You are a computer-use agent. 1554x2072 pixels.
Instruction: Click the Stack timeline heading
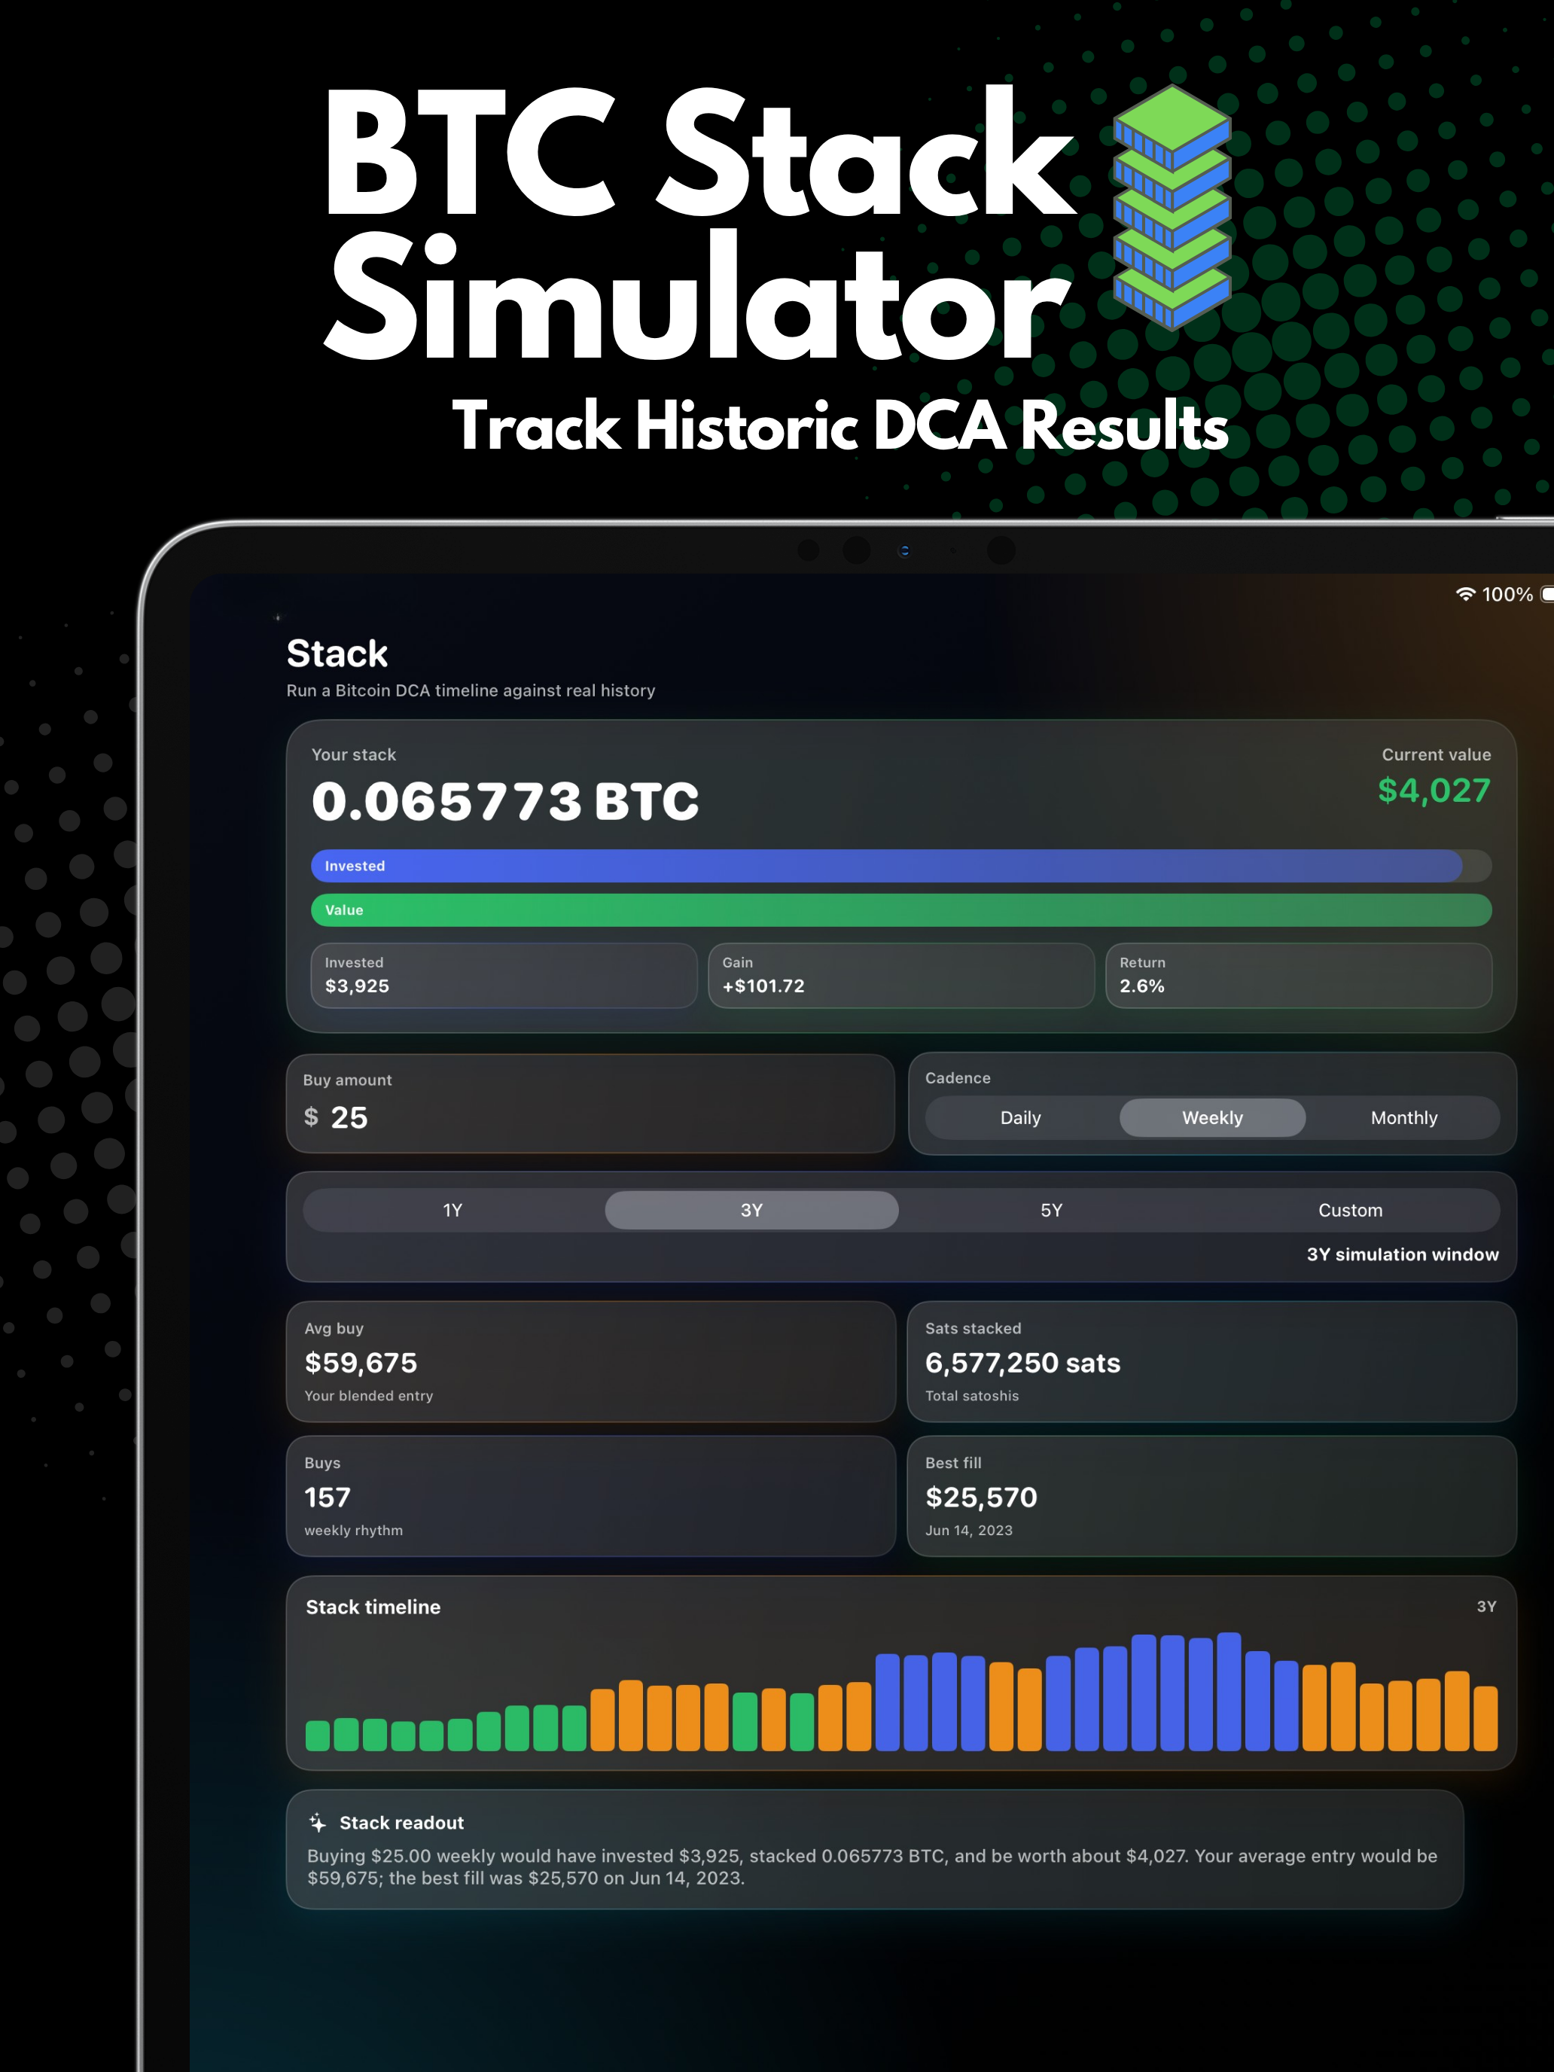(x=373, y=1607)
